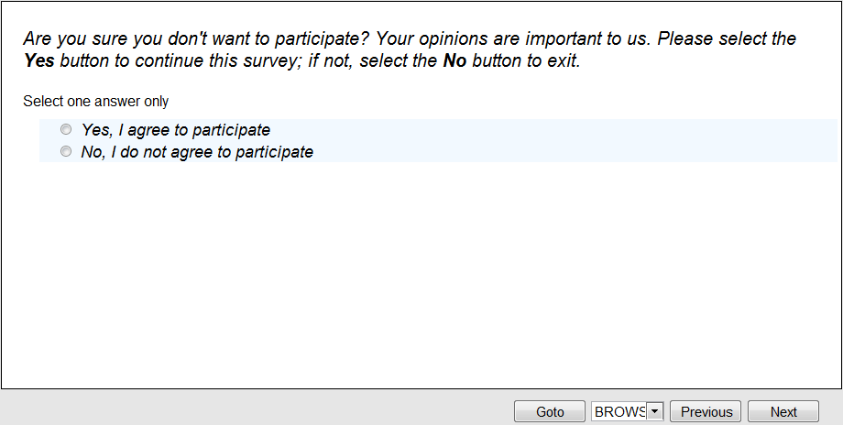Click the gray footer bar left of Goto
This screenshot has height=425, width=843.
tap(257, 408)
